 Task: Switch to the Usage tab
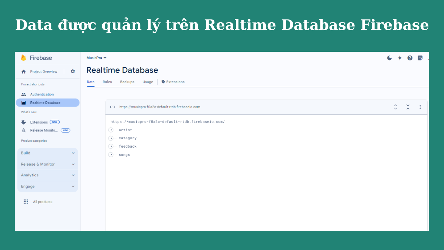148,82
